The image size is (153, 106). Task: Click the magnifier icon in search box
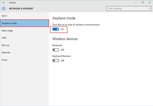tap(149, 8)
